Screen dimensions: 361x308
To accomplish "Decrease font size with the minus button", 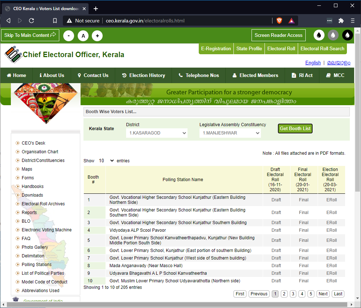I will tap(69, 35).
